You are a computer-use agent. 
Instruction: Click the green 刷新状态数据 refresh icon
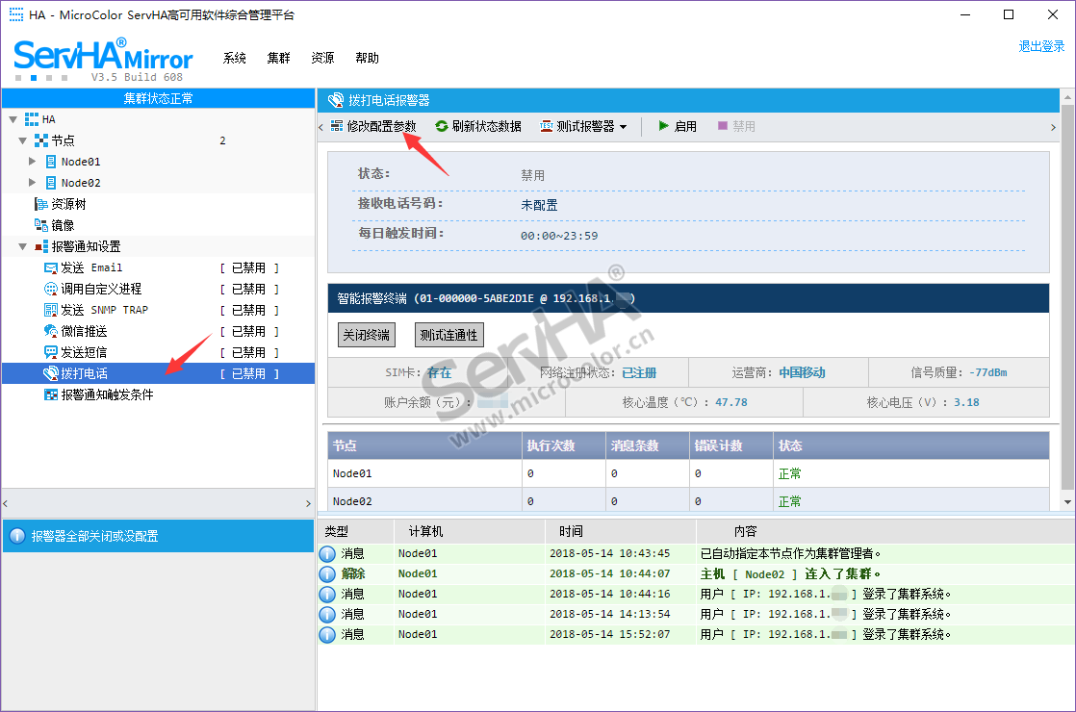442,126
